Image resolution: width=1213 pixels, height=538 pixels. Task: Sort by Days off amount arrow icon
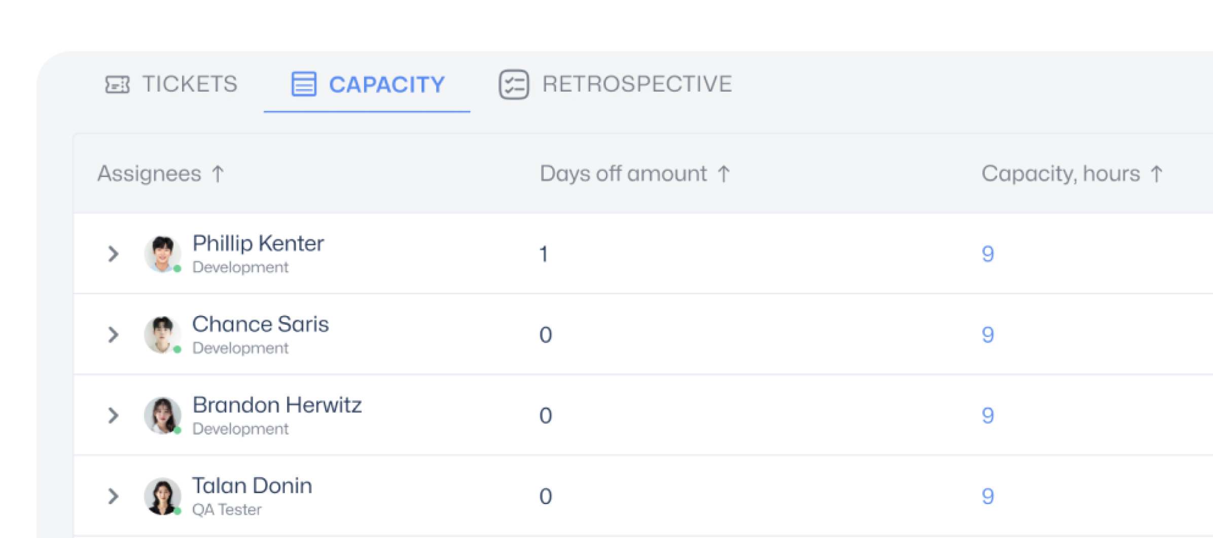(724, 174)
